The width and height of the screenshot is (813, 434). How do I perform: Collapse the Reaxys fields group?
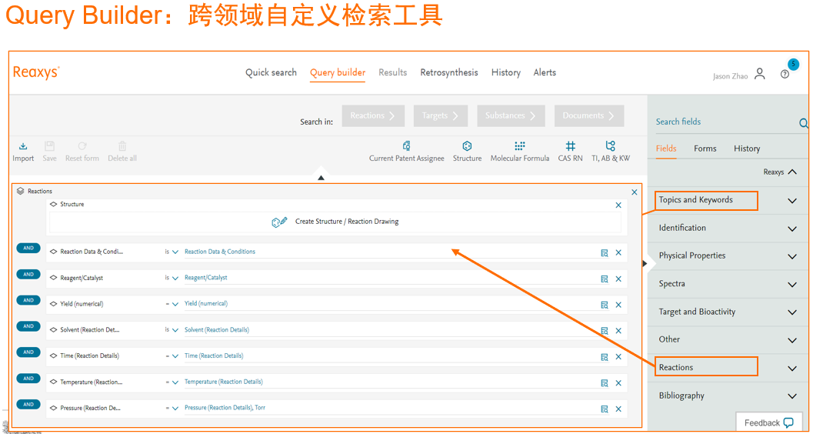791,172
